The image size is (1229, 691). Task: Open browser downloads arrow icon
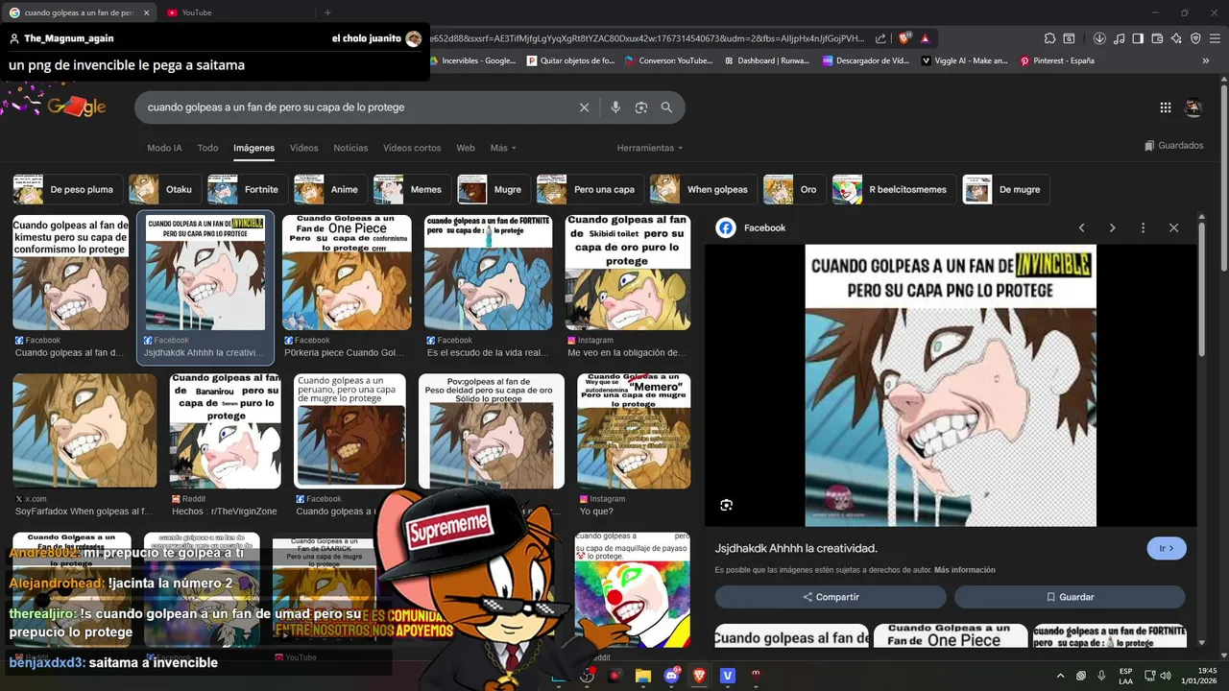click(x=1099, y=38)
